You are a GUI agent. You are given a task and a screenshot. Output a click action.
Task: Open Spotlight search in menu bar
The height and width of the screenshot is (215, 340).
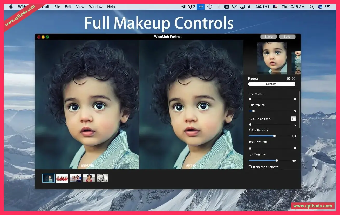click(312, 7)
